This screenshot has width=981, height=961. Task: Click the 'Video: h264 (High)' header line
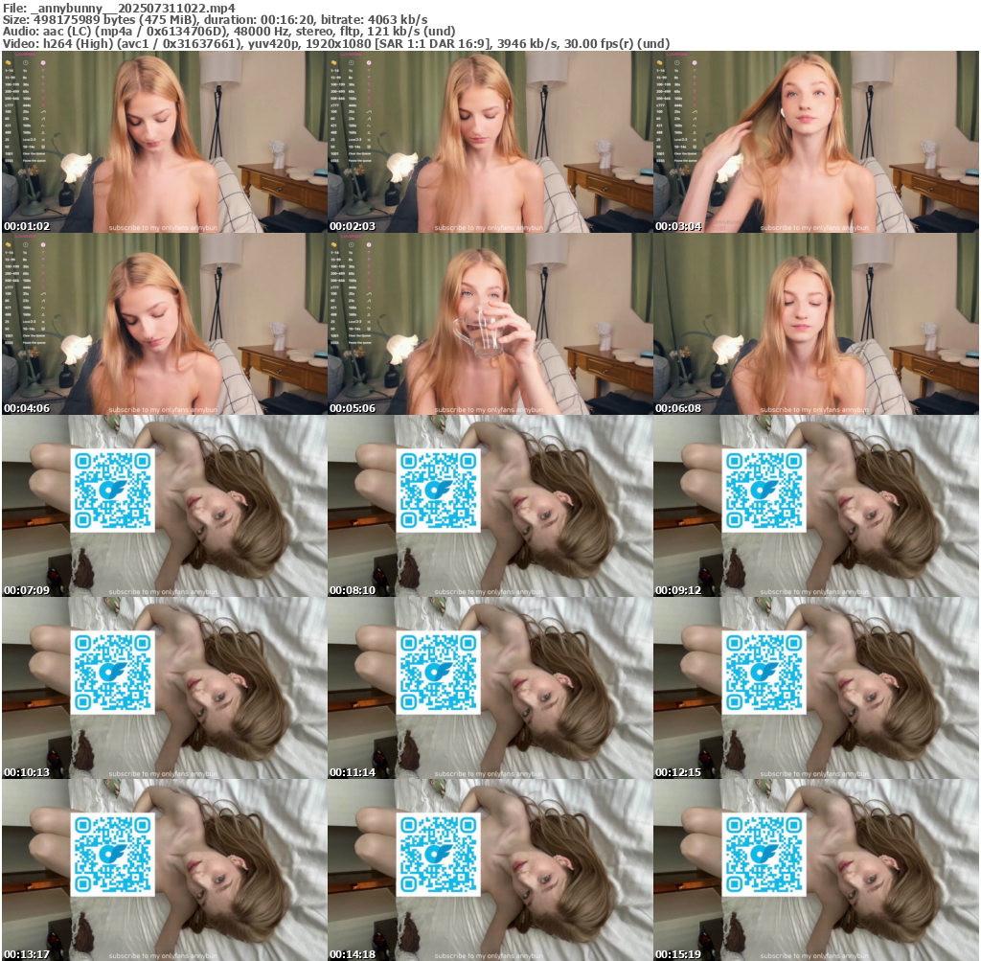click(336, 44)
